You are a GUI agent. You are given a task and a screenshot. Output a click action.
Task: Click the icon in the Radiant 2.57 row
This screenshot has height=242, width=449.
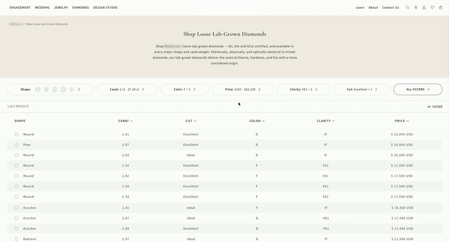point(17,239)
